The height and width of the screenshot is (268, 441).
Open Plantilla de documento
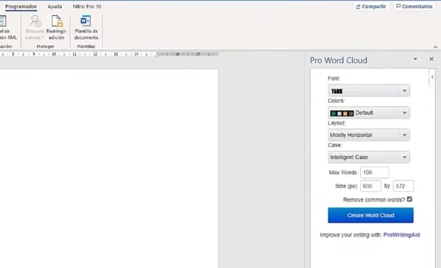coord(86,22)
